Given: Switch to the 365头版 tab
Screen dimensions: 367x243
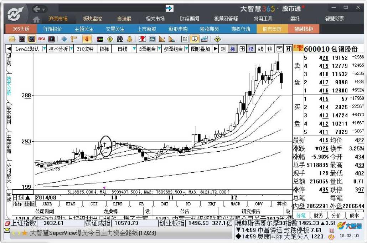Looking at the screenshot, I should click(21, 29).
